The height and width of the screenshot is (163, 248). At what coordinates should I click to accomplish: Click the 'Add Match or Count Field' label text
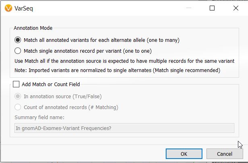pyautogui.click(x=51, y=84)
